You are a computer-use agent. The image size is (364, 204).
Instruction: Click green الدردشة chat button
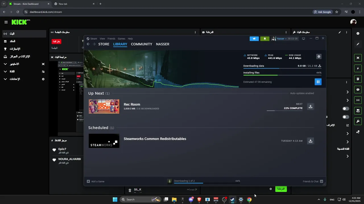click(281, 189)
